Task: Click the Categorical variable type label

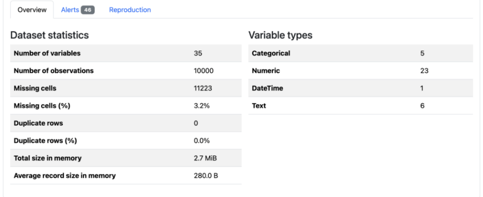Action: 271,53
